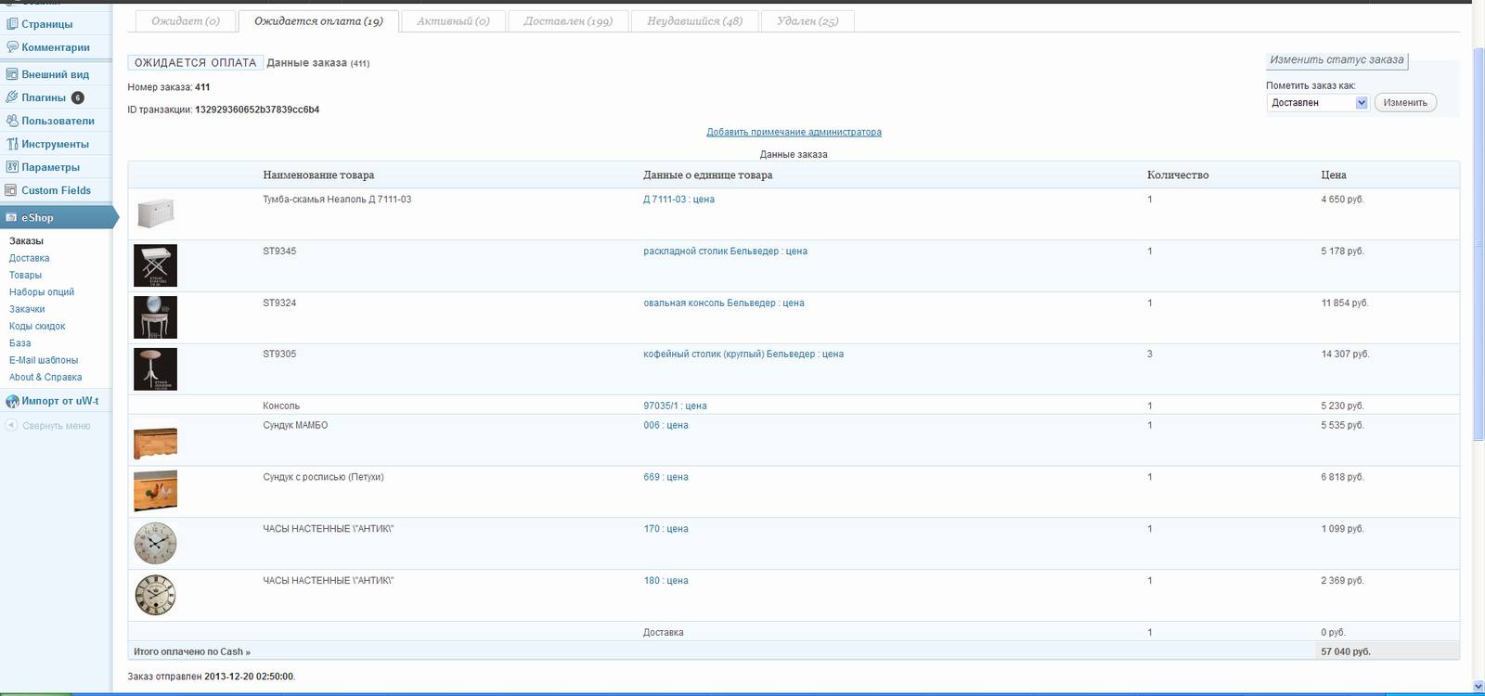Open кофейный столик (круглый) Бельведер link
The width and height of the screenshot is (1485, 696).
pyautogui.click(x=743, y=354)
